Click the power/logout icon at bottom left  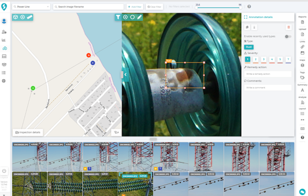[4, 171]
